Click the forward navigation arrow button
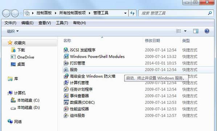Screen dimensions: 217x131 coord(15,13)
